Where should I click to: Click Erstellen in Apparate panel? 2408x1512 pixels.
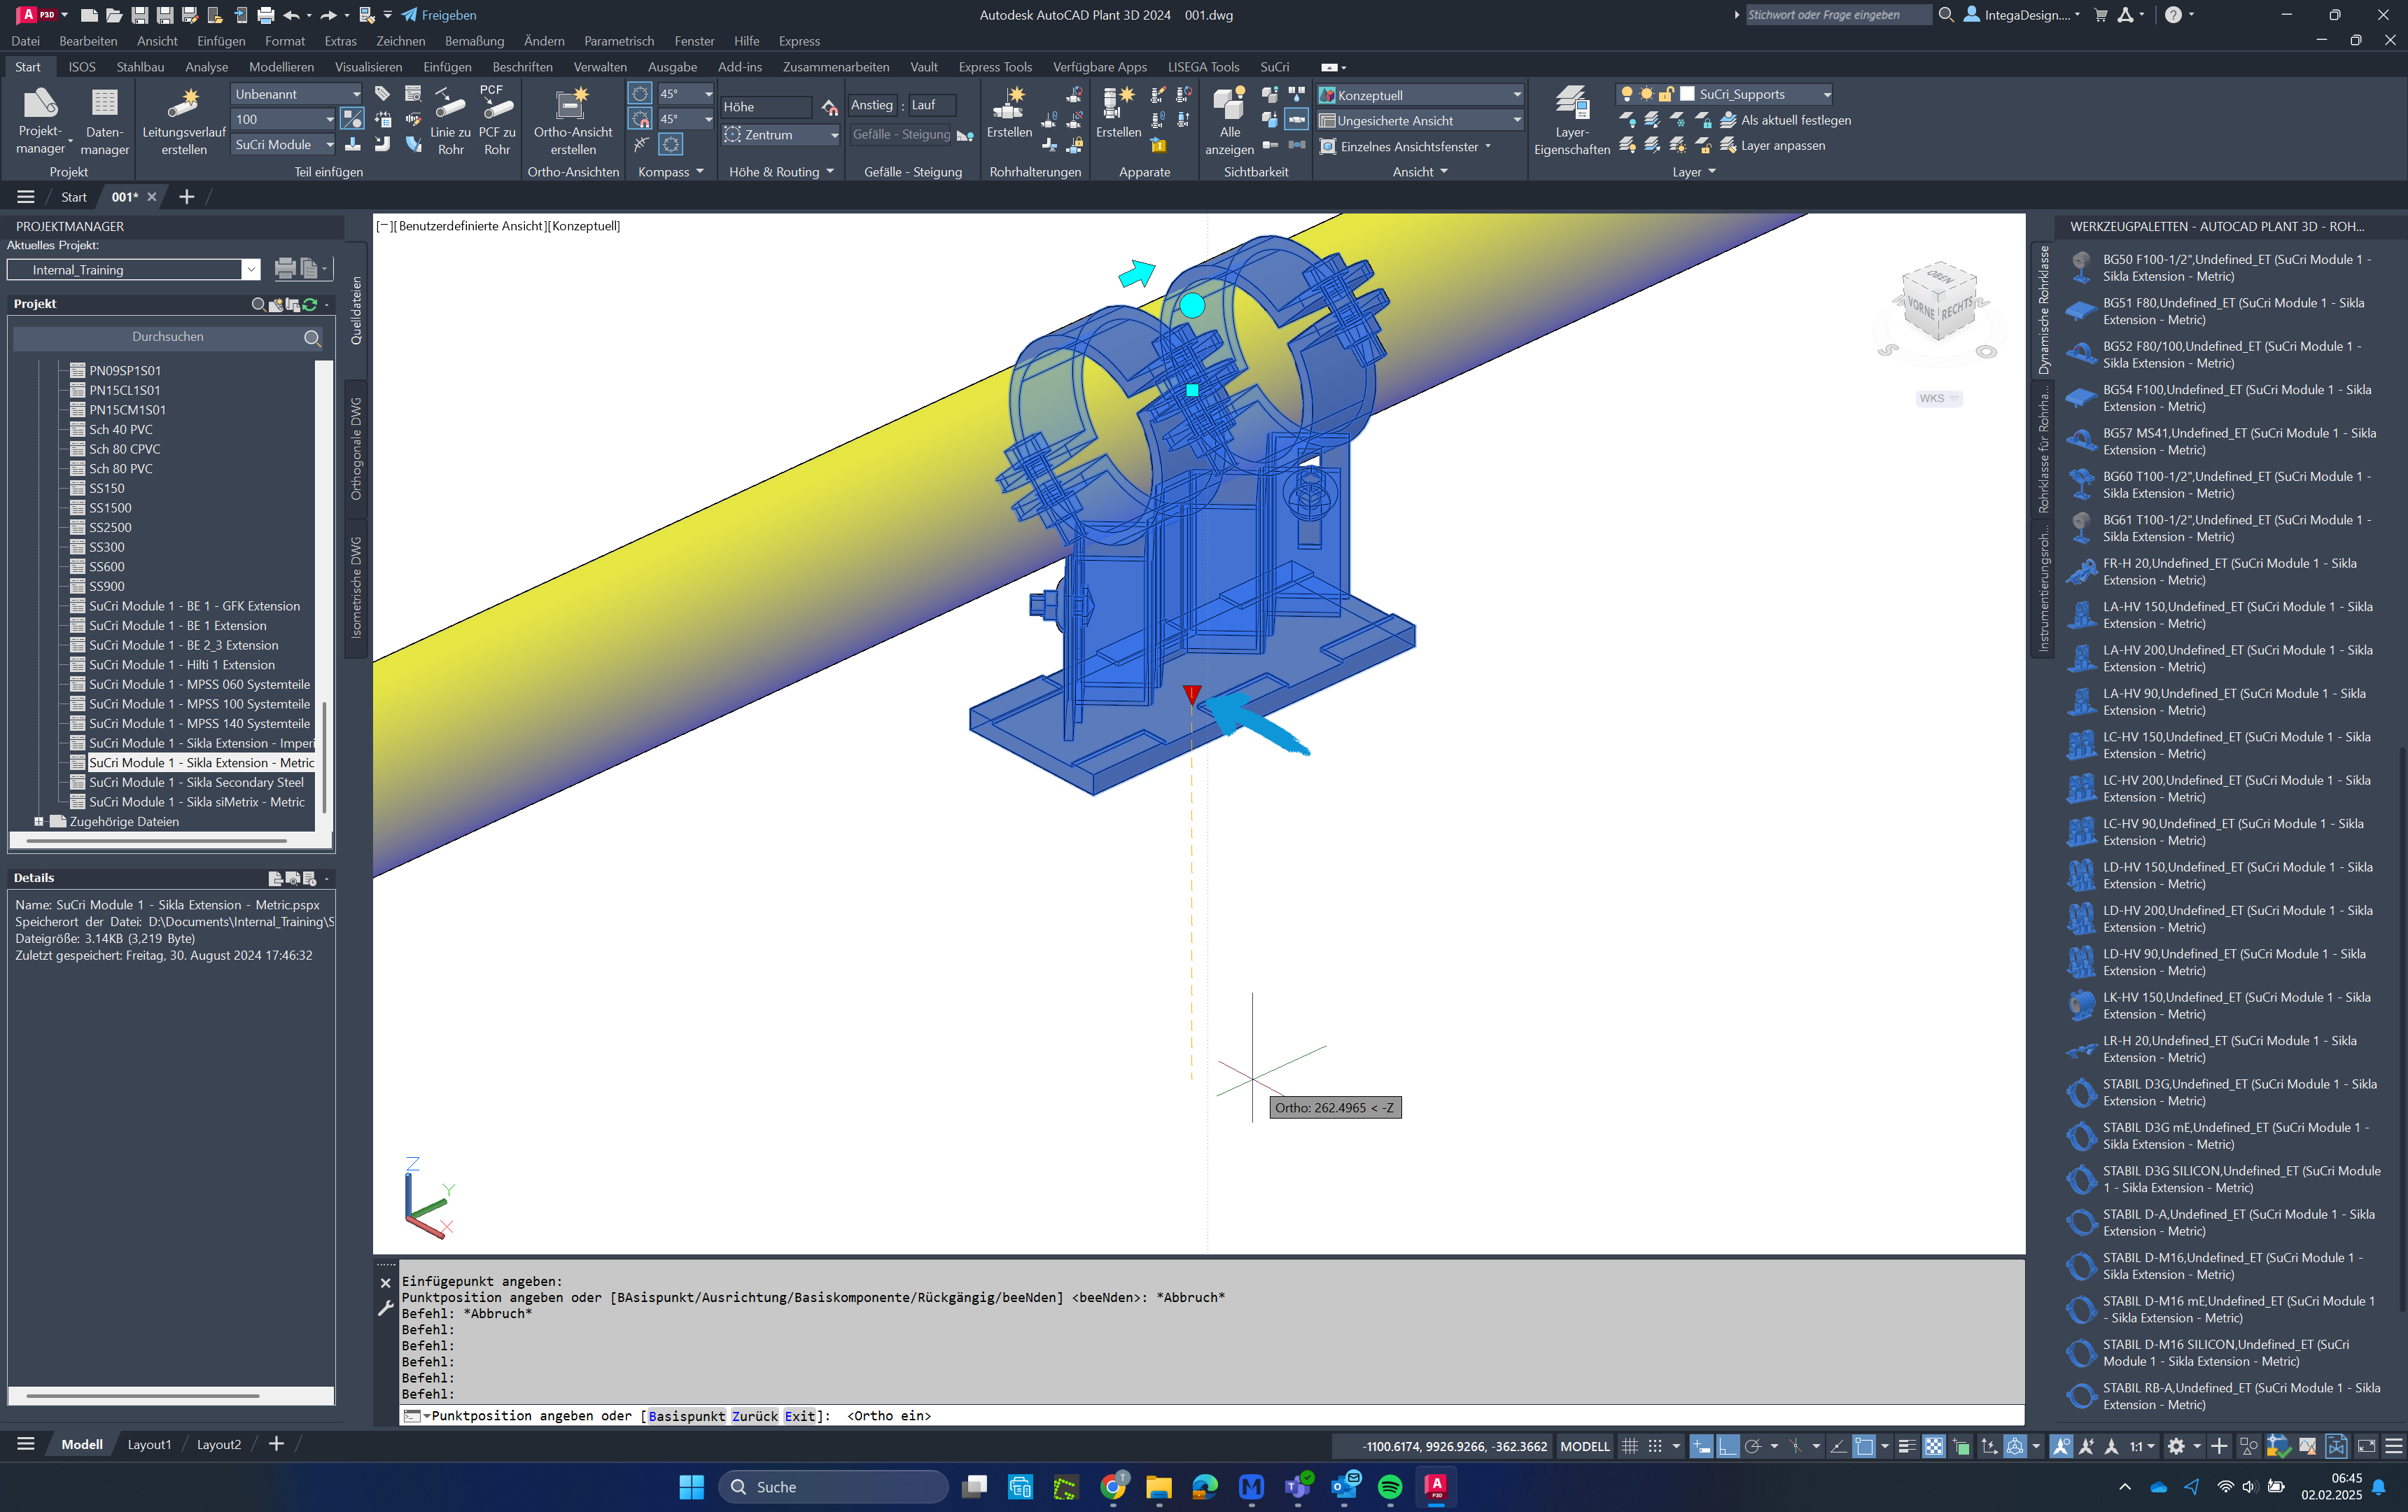1118,112
